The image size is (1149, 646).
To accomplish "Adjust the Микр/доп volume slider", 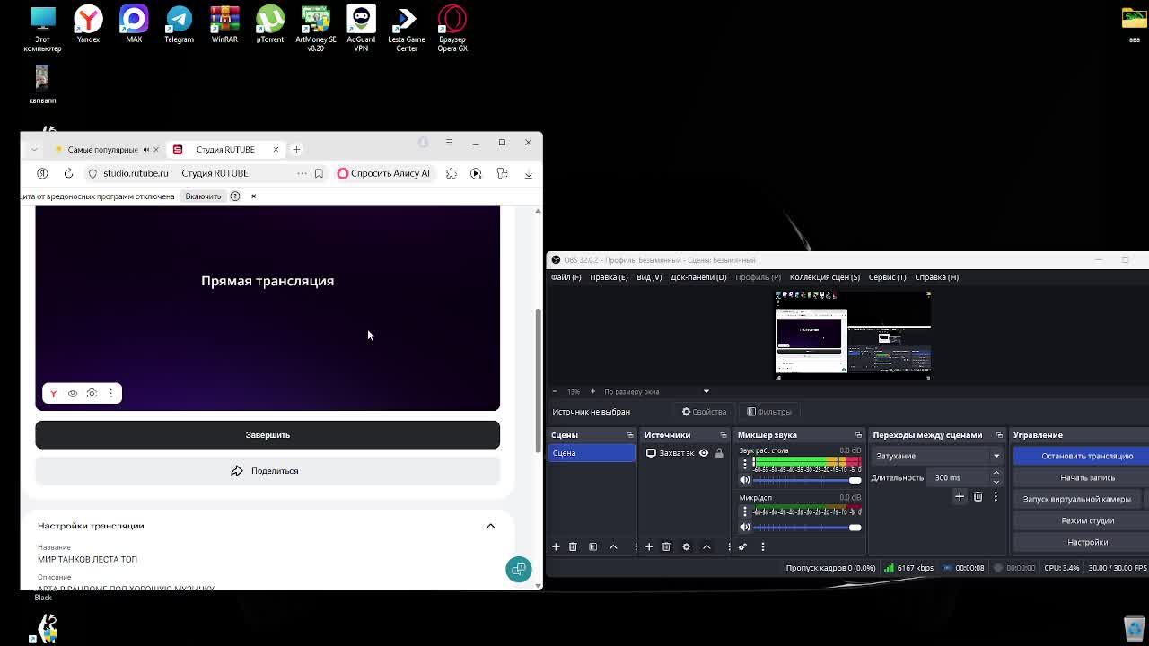I will pos(807,527).
